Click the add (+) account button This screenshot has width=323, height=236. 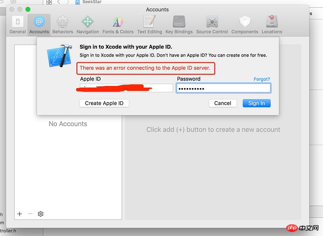coord(19,214)
